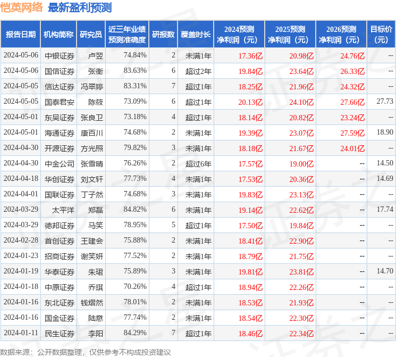The image size is (396, 357).
Task: Click analyst name 张雪晴
Action: click(91, 164)
